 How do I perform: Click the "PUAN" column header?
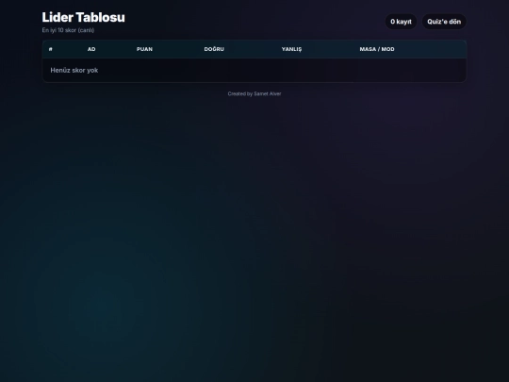144,49
